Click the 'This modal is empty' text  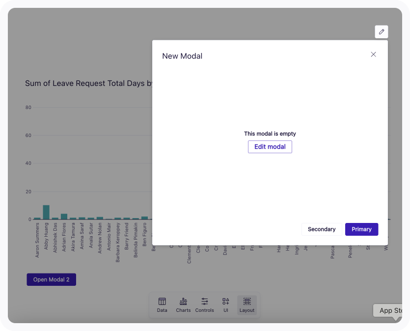(x=270, y=134)
